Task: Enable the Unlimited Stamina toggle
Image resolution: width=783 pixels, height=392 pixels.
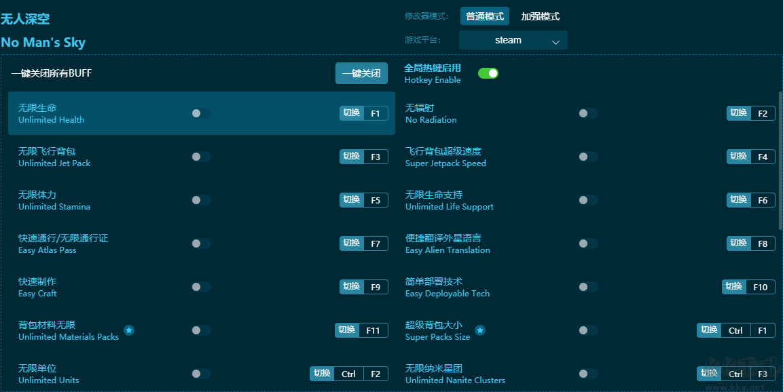Action: (x=201, y=200)
